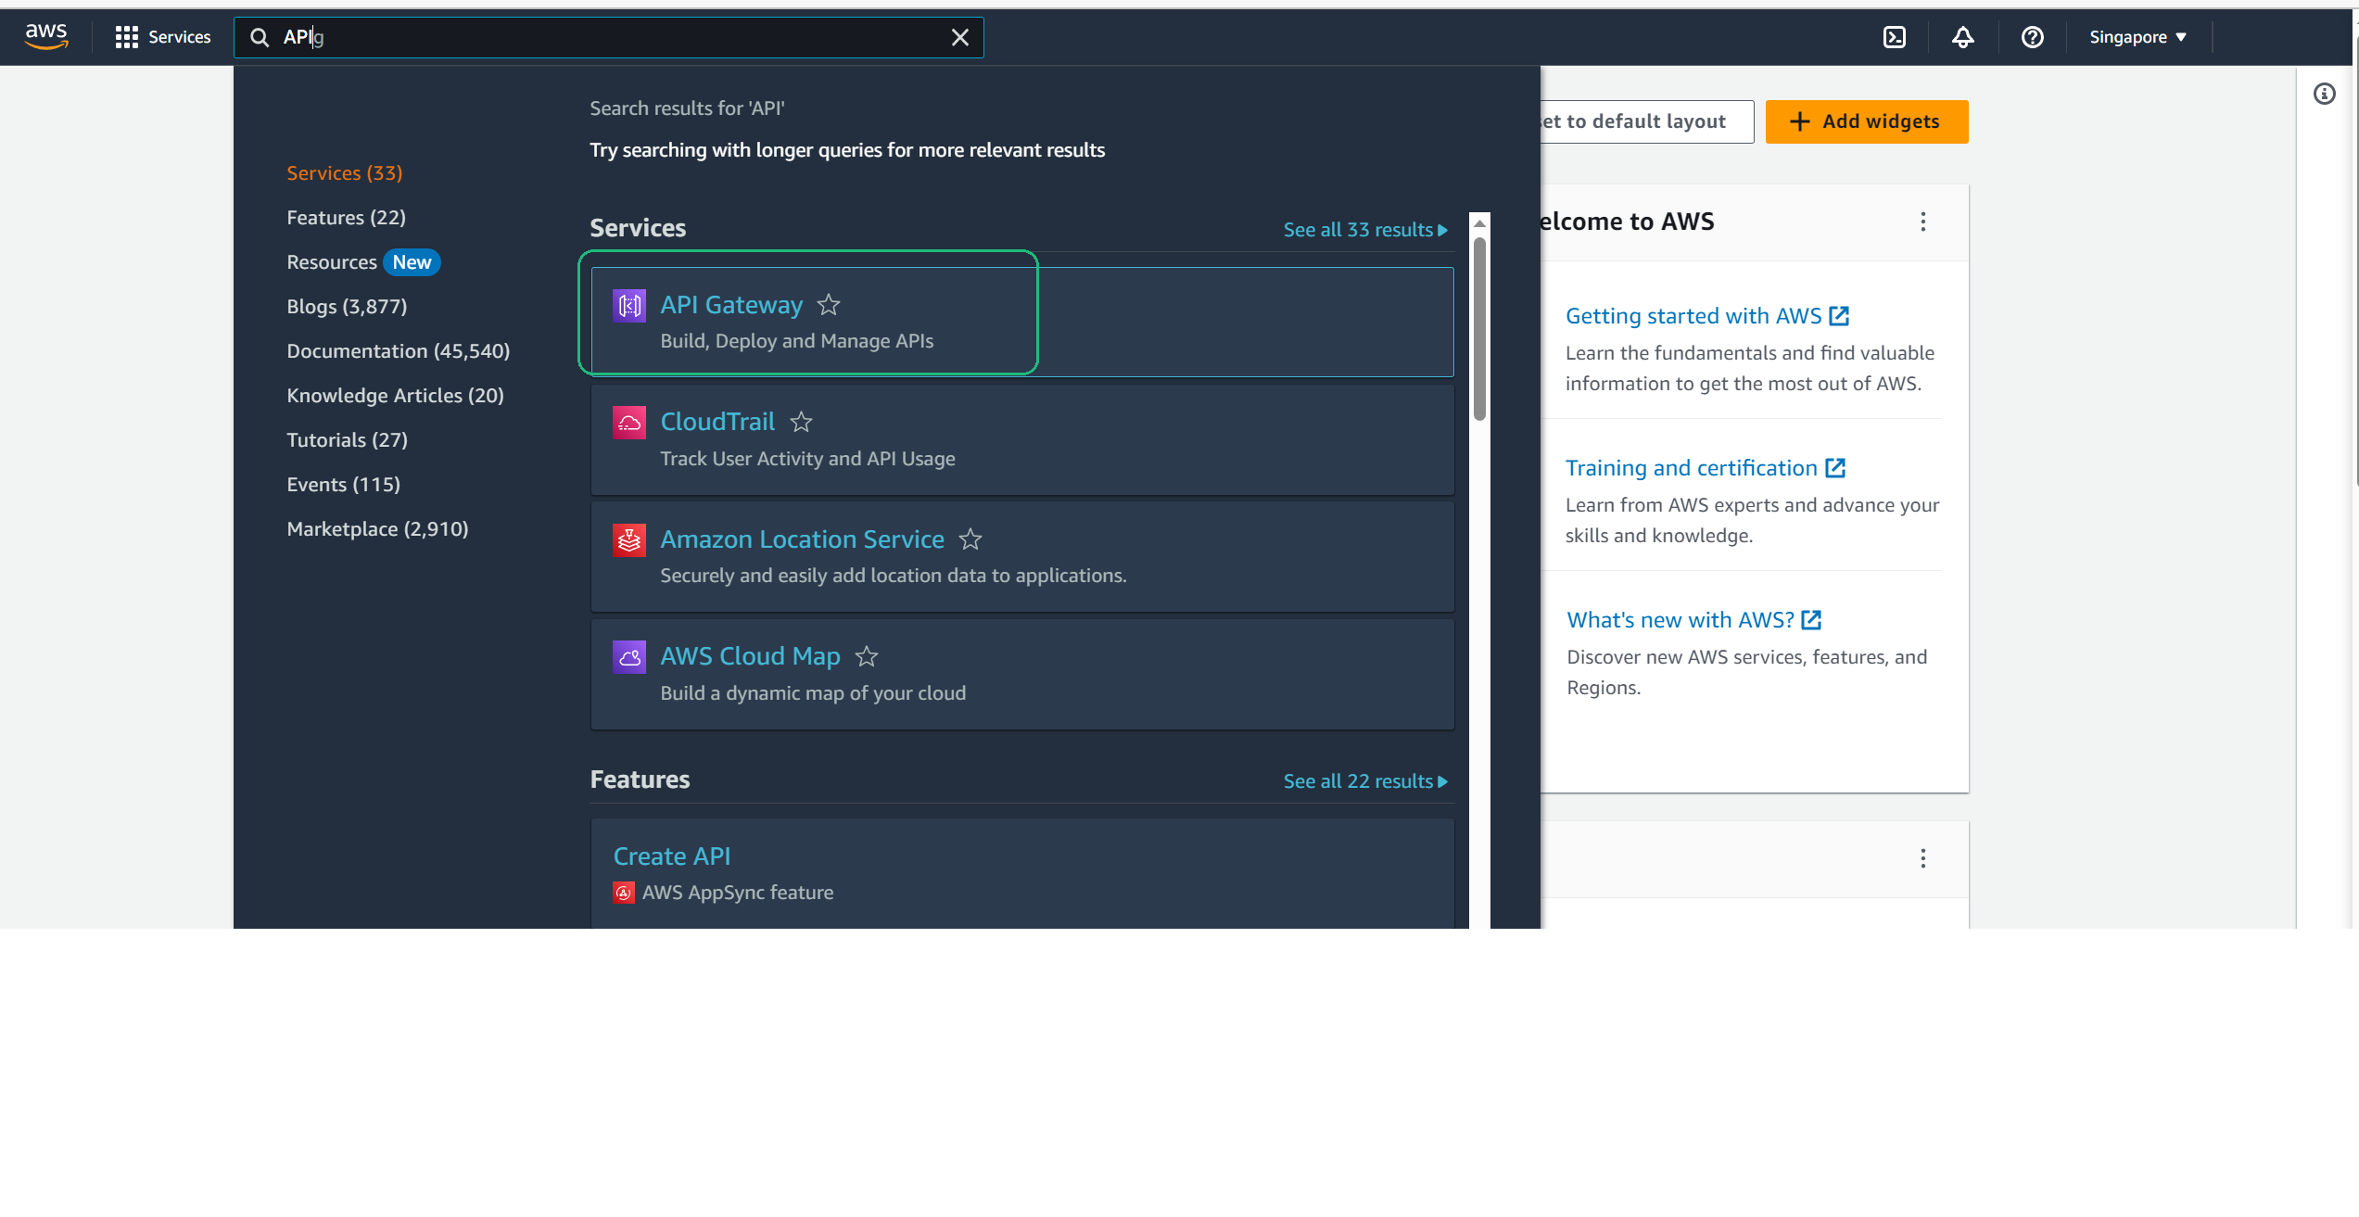Viewport: 2359px width, 1217px height.
Task: Click the AWS logo home icon
Action: pyautogui.click(x=46, y=36)
